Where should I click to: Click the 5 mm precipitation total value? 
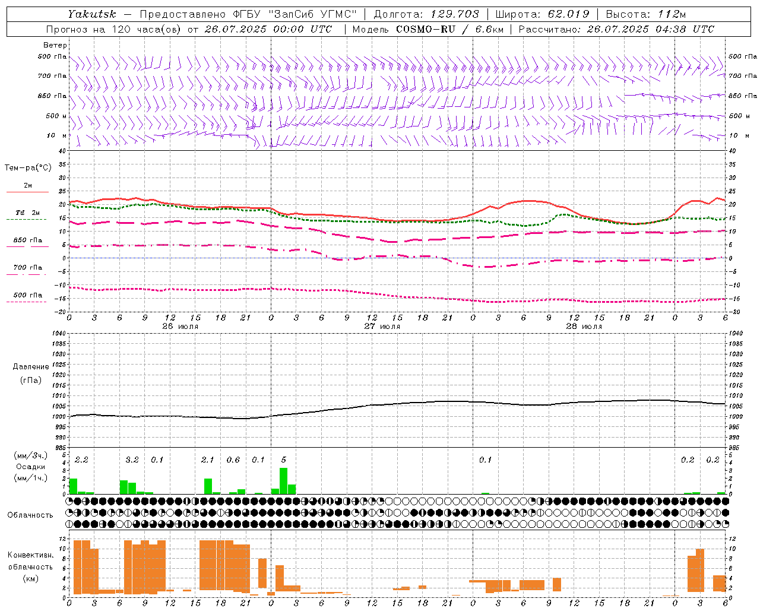tap(284, 460)
